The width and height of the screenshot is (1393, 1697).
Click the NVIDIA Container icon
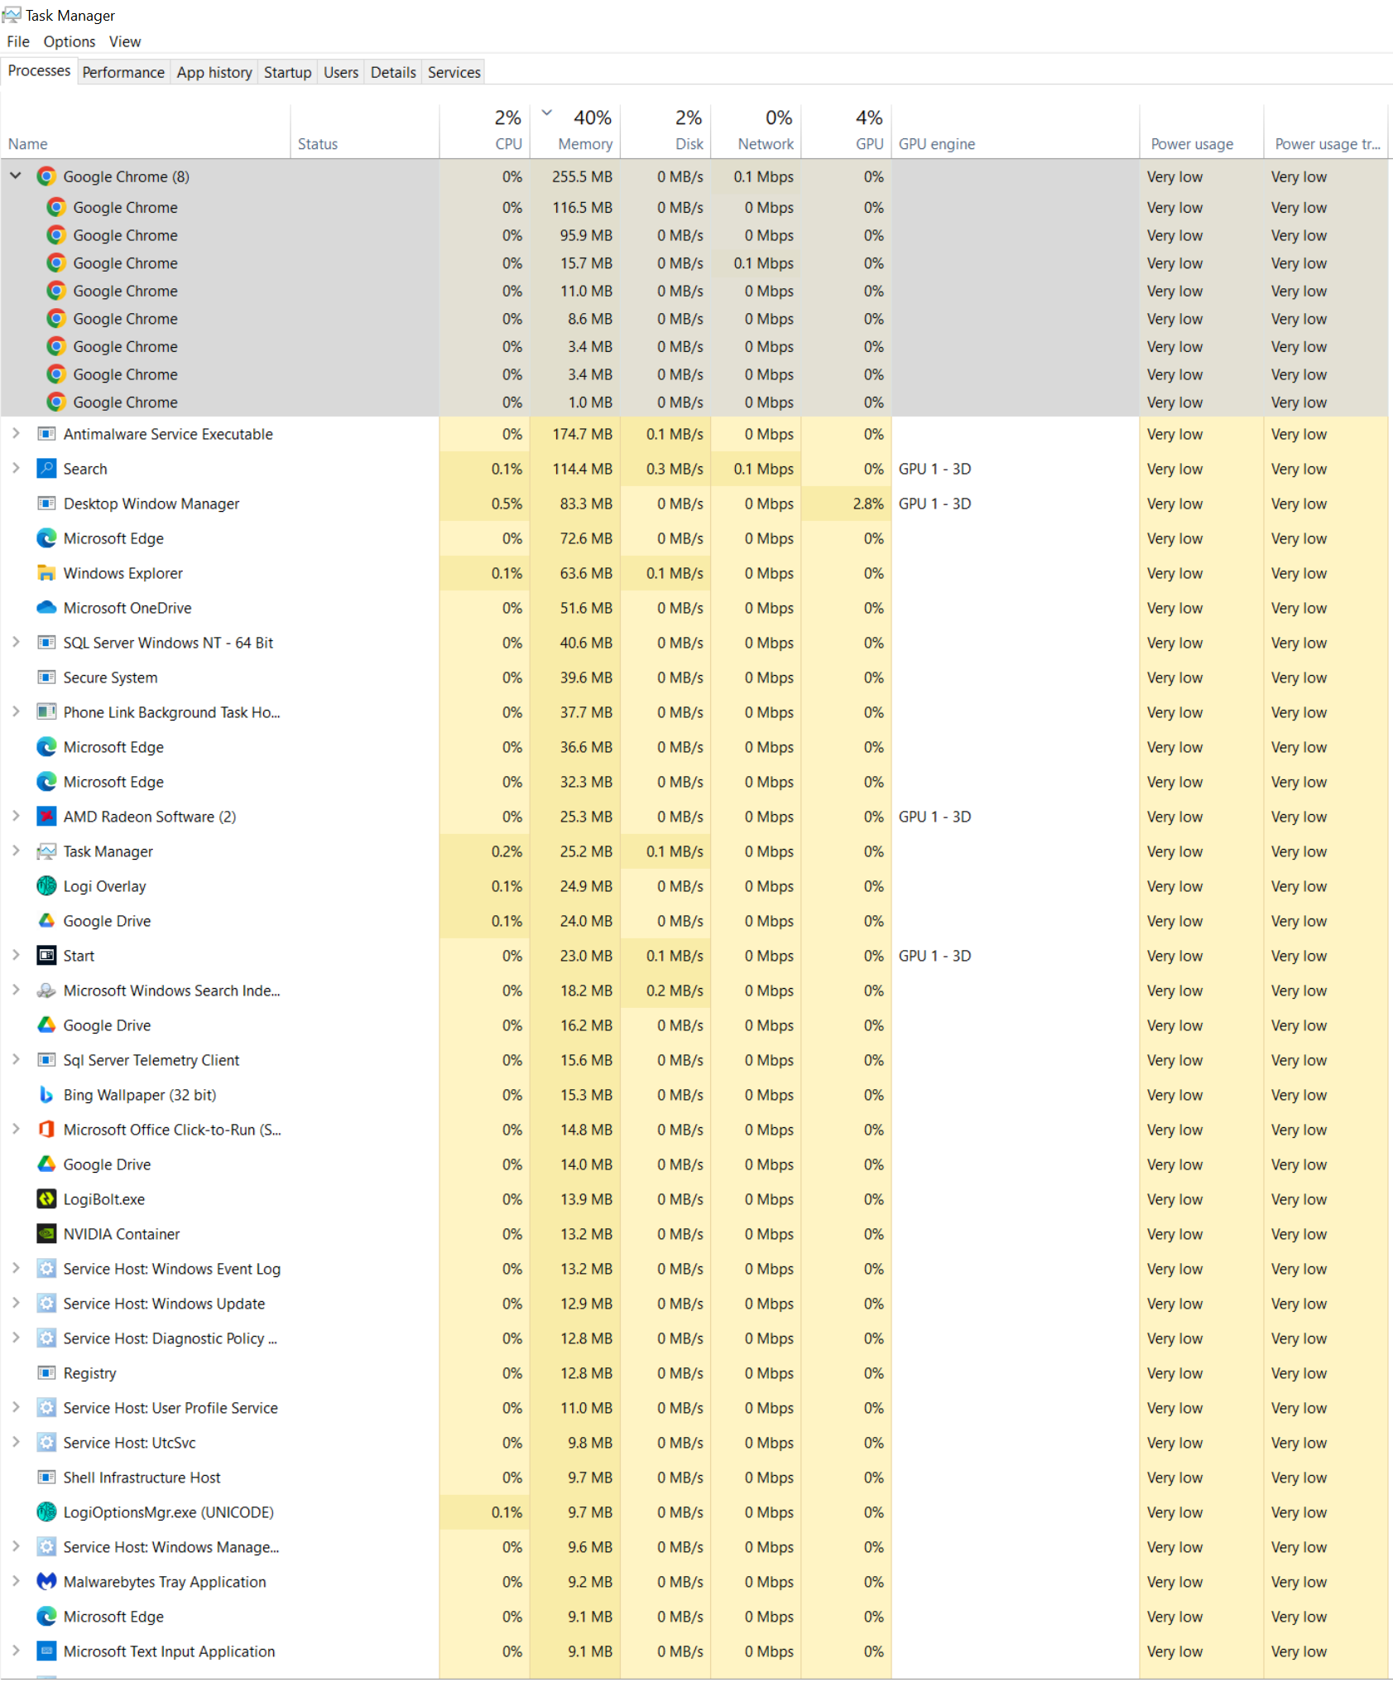coord(46,1234)
